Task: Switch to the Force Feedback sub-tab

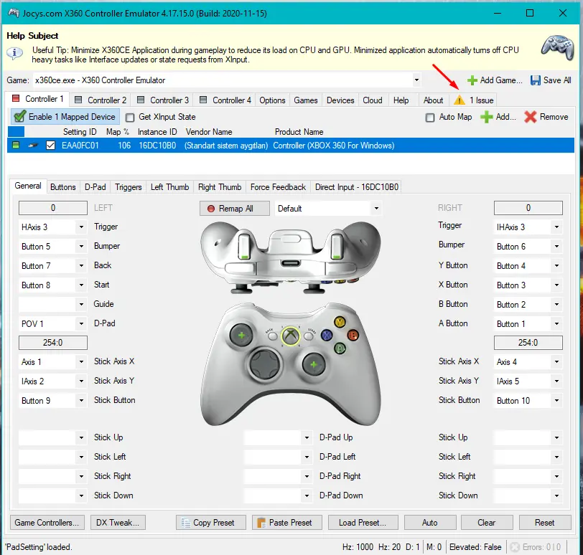Action: pos(278,186)
